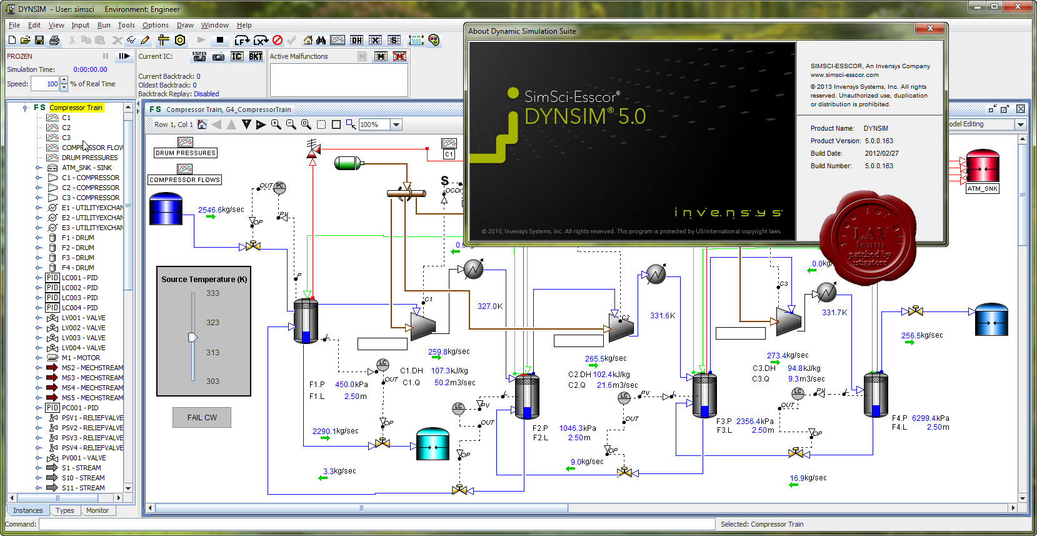The height and width of the screenshot is (536, 1037).
Task: Save the simulation using the floppy disk icon
Action: [x=39, y=40]
